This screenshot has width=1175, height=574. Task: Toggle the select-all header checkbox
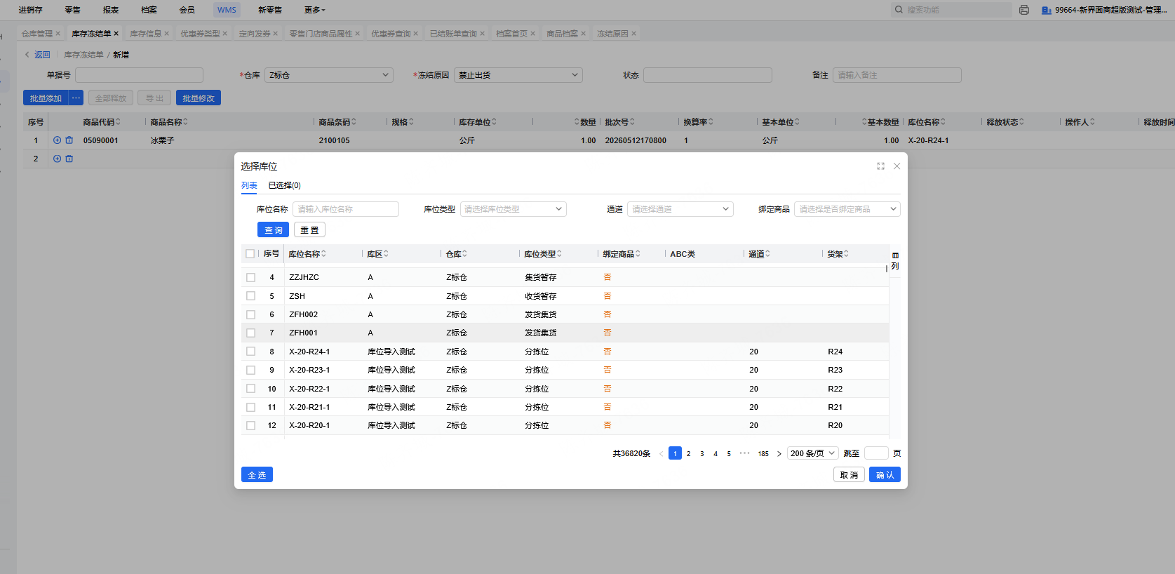tap(250, 254)
